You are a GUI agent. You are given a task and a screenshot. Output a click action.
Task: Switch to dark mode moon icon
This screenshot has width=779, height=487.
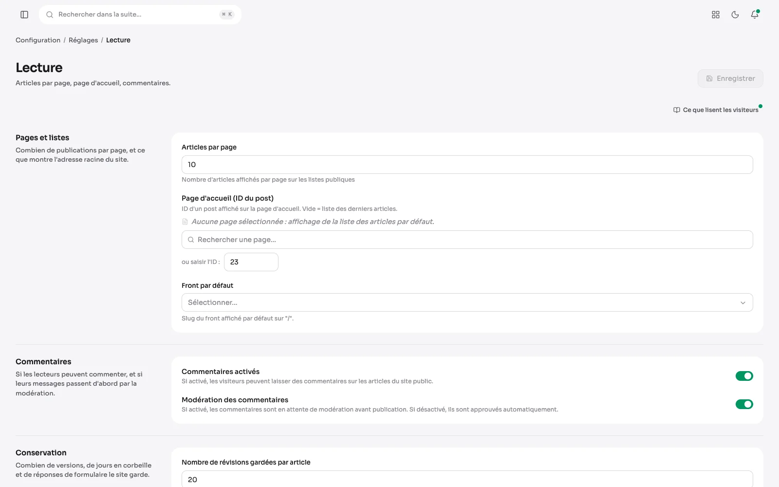(x=735, y=15)
